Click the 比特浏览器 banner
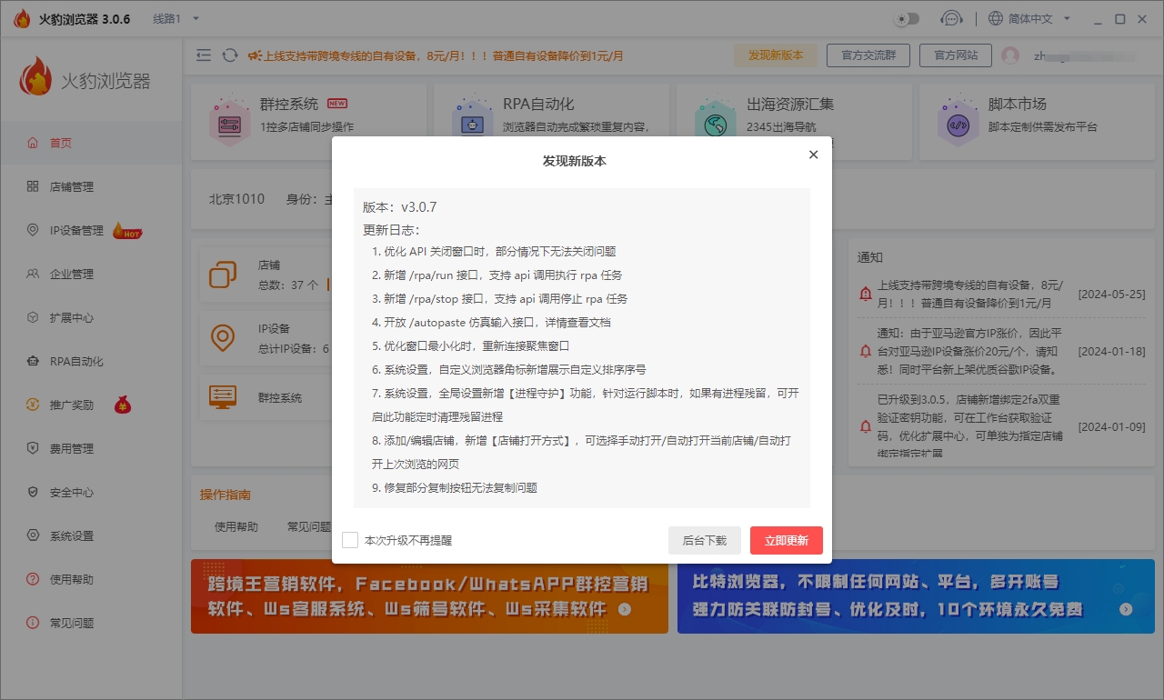This screenshot has width=1164, height=700. [x=916, y=595]
